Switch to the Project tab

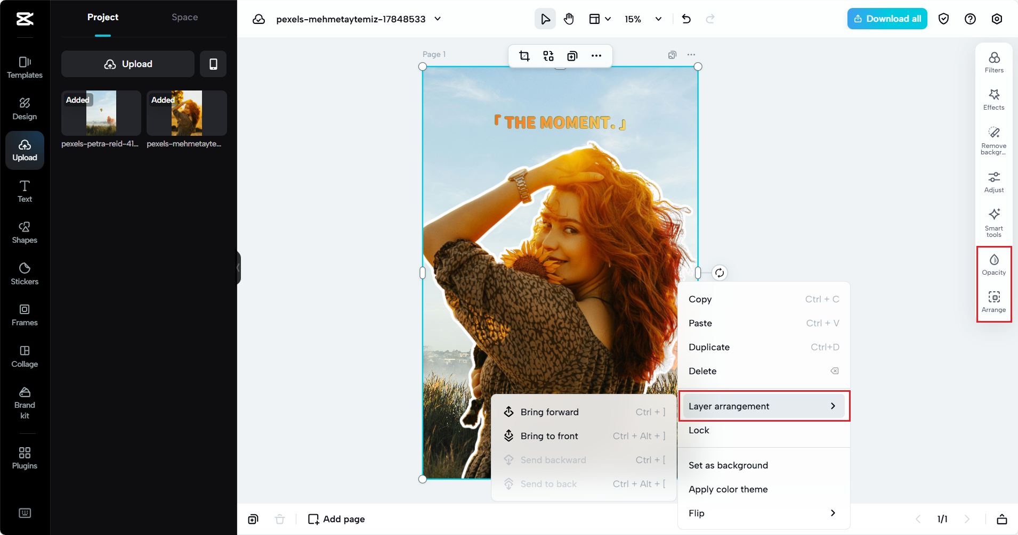tap(103, 18)
